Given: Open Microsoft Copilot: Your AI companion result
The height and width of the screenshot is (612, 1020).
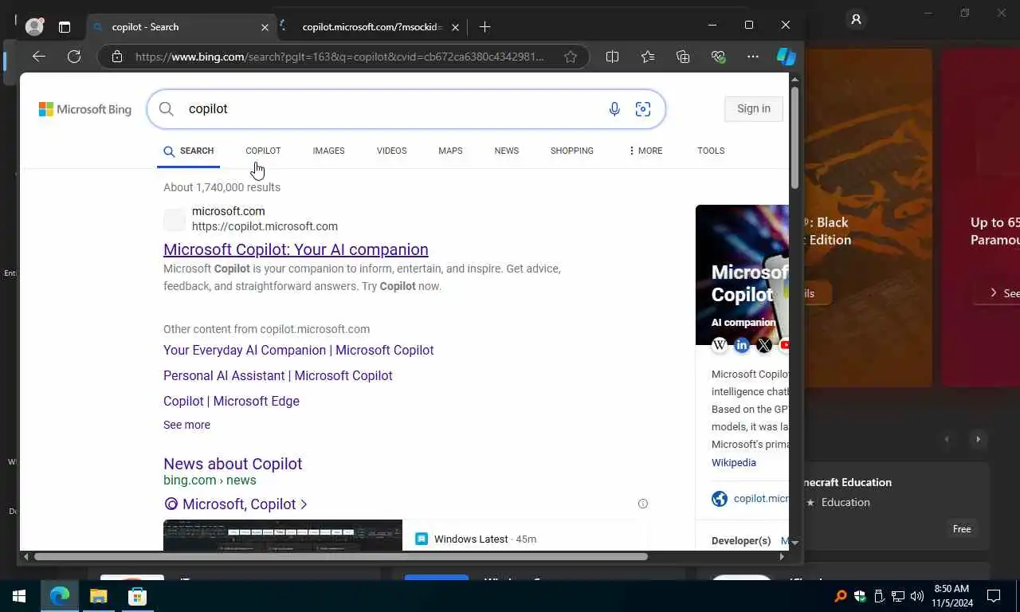Looking at the screenshot, I should point(296,249).
